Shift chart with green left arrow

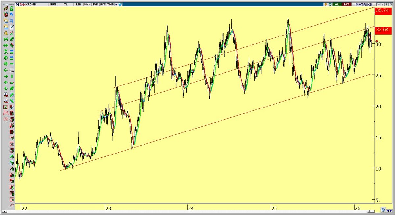coord(6,70)
